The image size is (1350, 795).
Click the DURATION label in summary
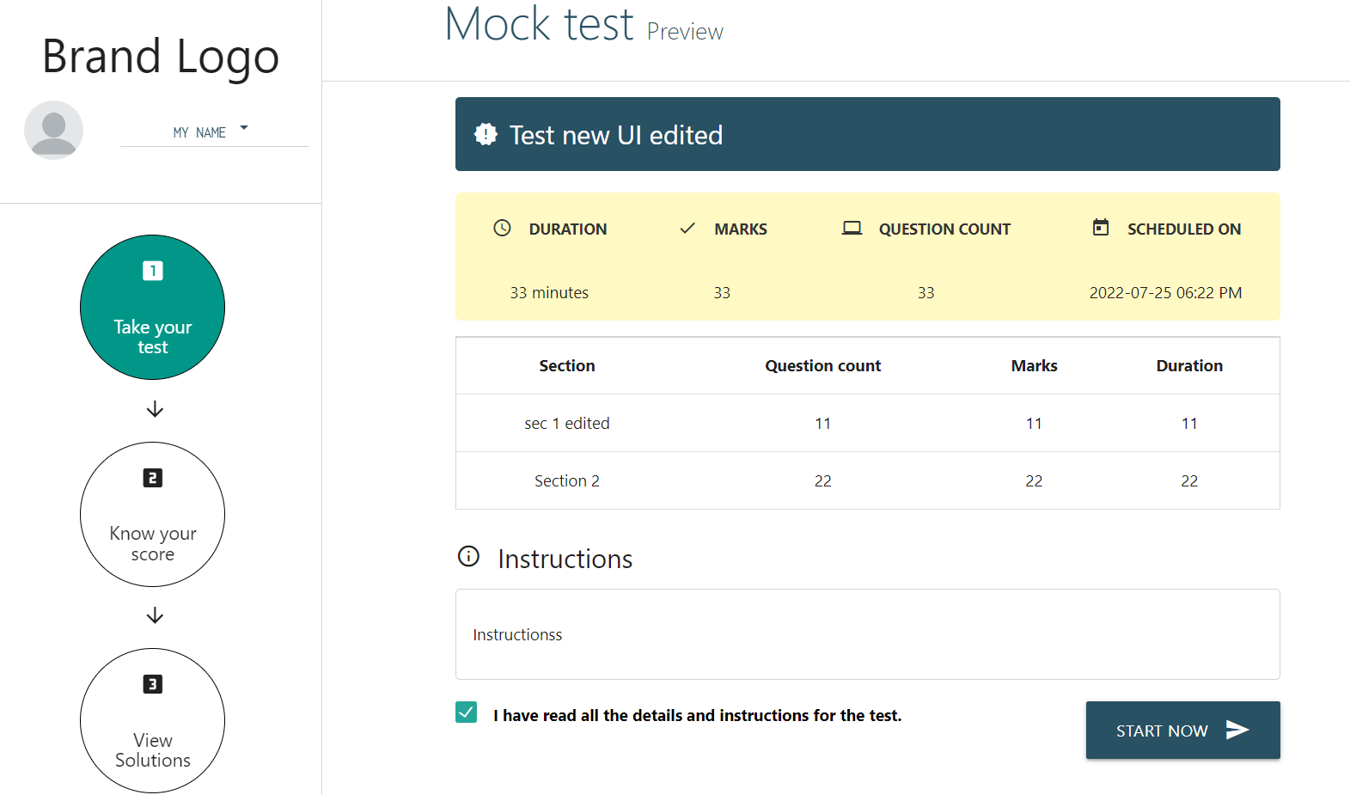point(568,229)
